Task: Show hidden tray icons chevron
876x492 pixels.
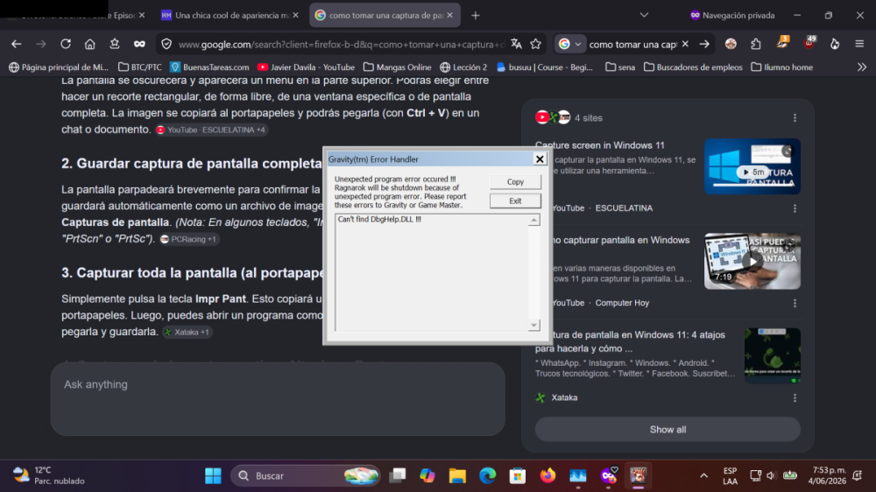Action: click(x=704, y=476)
